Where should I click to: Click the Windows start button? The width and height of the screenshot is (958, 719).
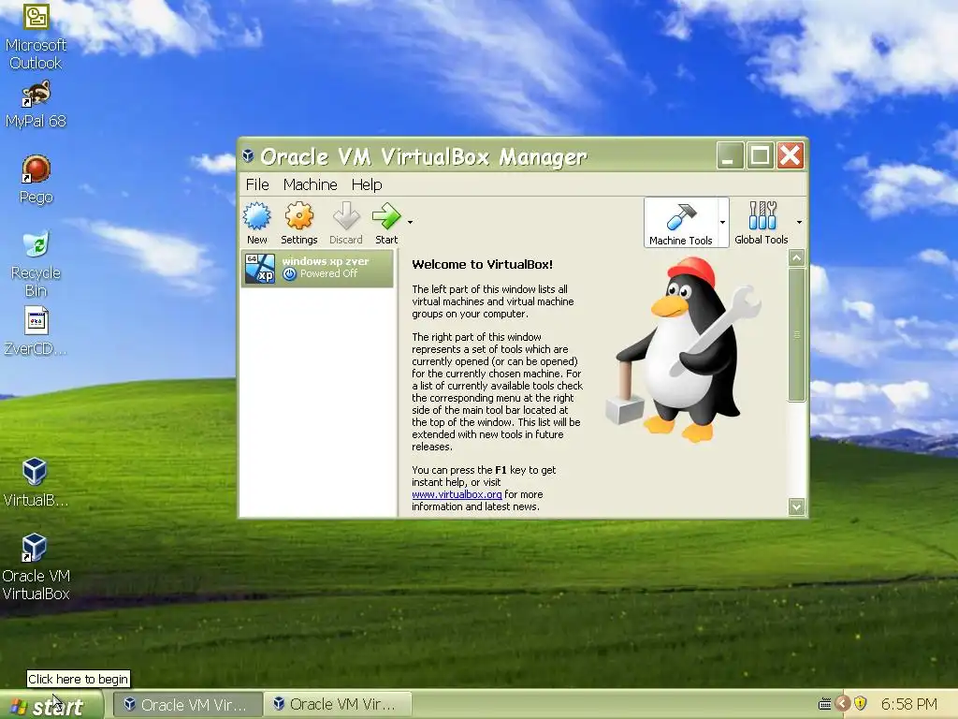[51, 706]
